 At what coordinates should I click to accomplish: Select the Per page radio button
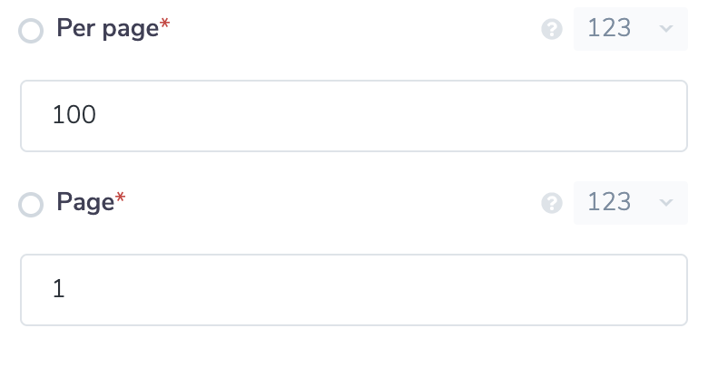tap(31, 32)
